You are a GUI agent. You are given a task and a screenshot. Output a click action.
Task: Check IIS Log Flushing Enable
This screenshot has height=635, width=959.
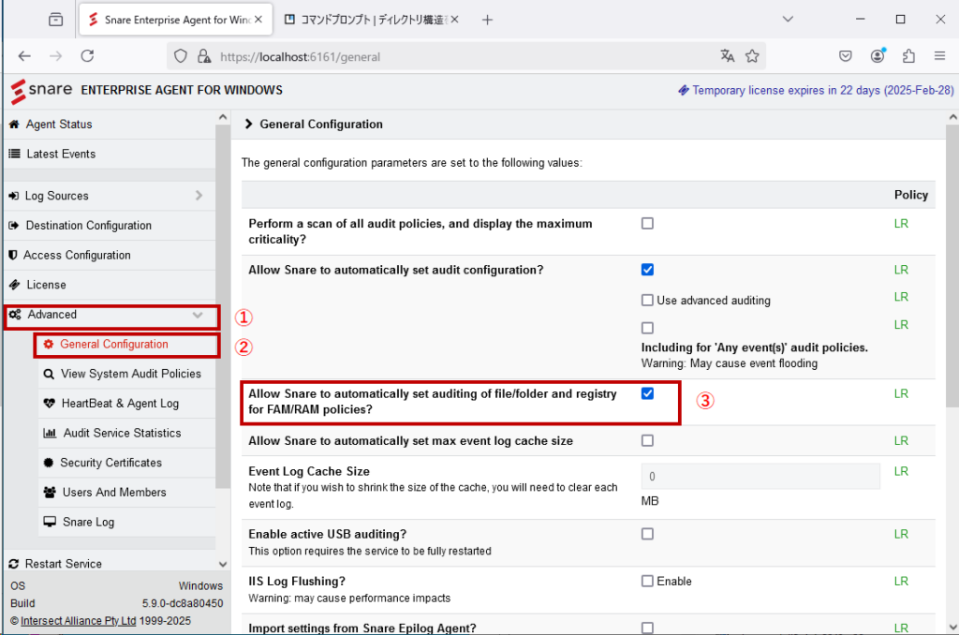tap(647, 582)
